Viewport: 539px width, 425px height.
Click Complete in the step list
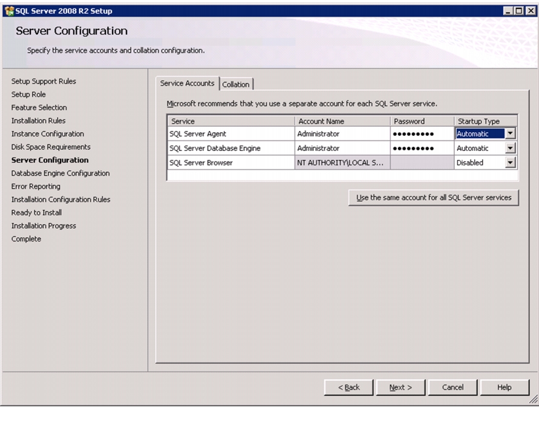[x=26, y=238]
